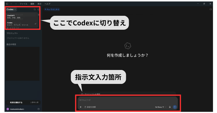This screenshot has height=113, width=217.
Task: Open the 編集 menu
Action: pyautogui.click(x=32, y=4)
